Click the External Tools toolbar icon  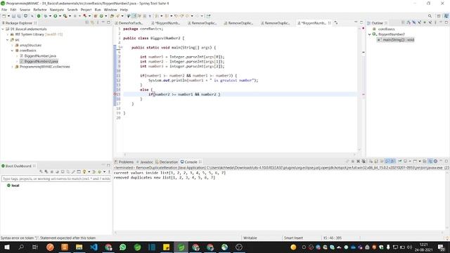pyautogui.click(x=85, y=16)
